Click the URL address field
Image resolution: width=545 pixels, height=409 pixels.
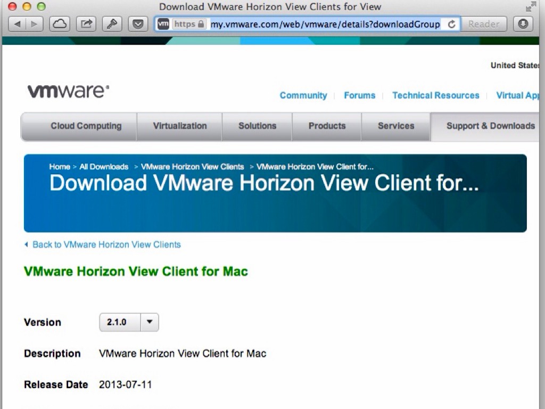325,24
